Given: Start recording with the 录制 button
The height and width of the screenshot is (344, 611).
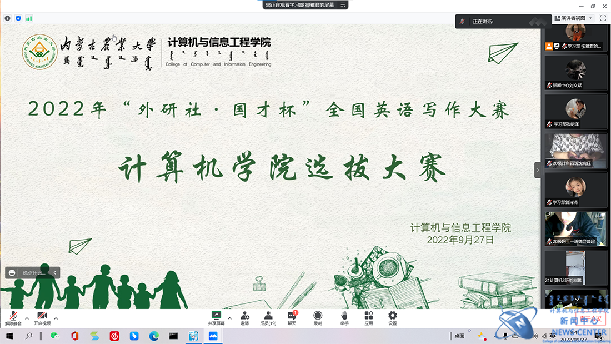Looking at the screenshot, I should (318, 318).
